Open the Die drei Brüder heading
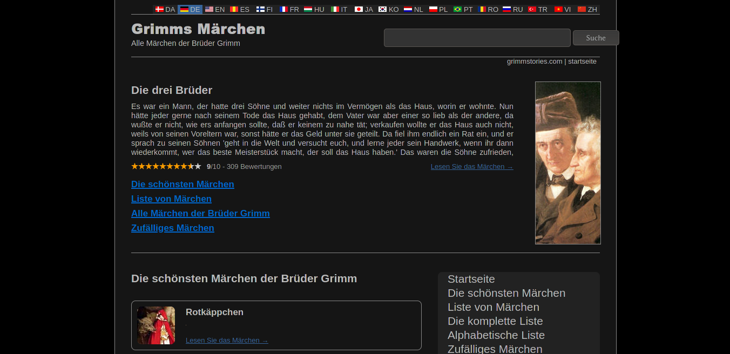The image size is (730, 354). pos(172,90)
